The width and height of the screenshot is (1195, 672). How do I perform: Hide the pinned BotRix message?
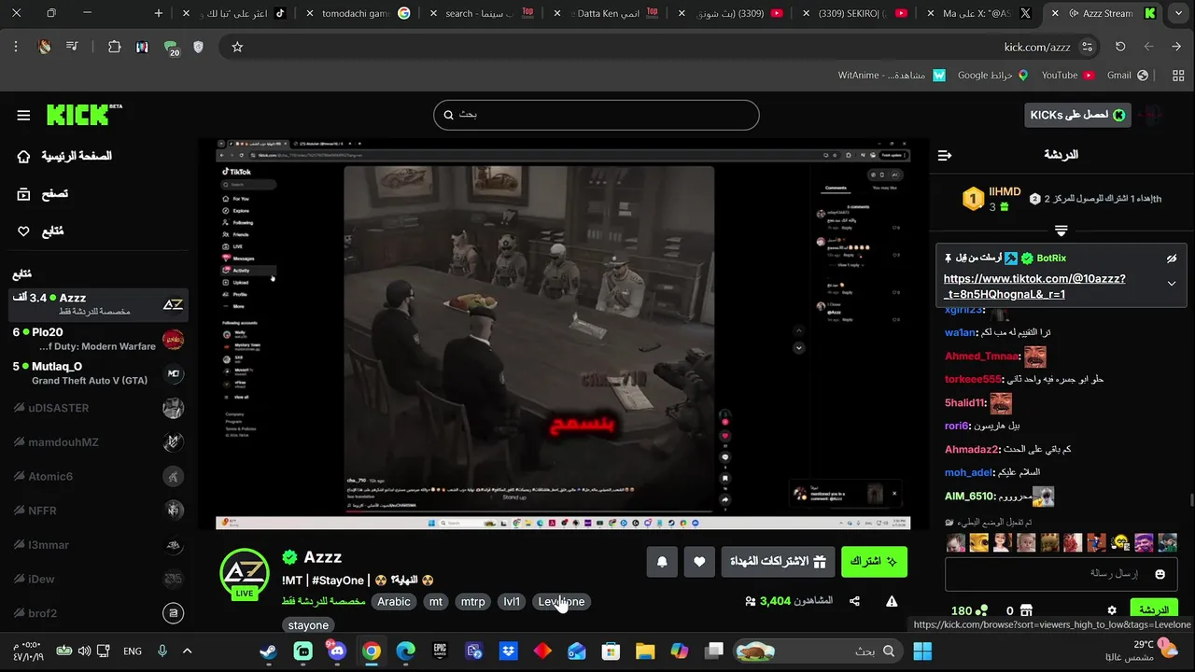[x=1172, y=259]
